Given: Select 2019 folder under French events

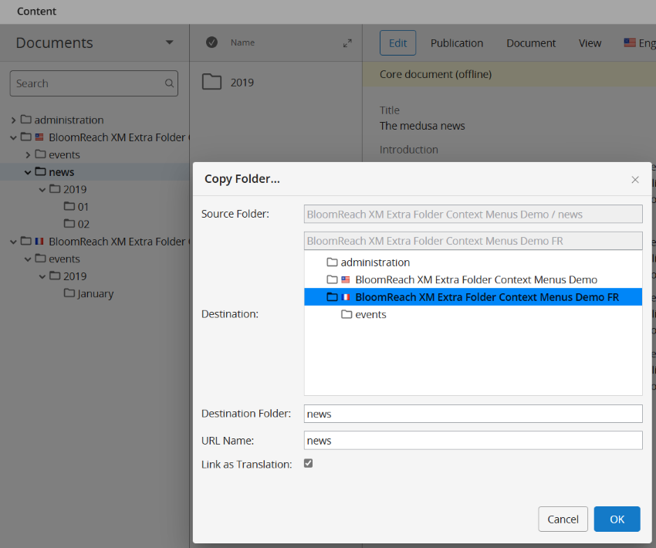Looking at the screenshot, I should pyautogui.click(x=75, y=276).
